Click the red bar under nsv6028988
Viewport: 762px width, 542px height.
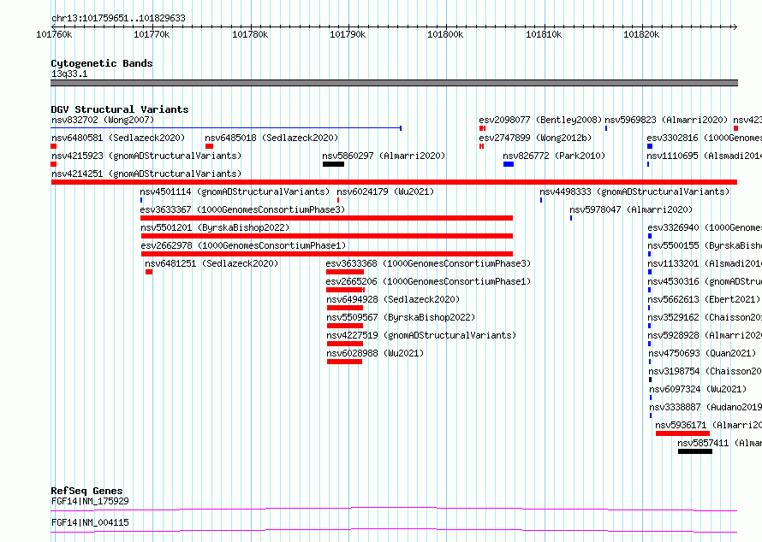click(344, 362)
